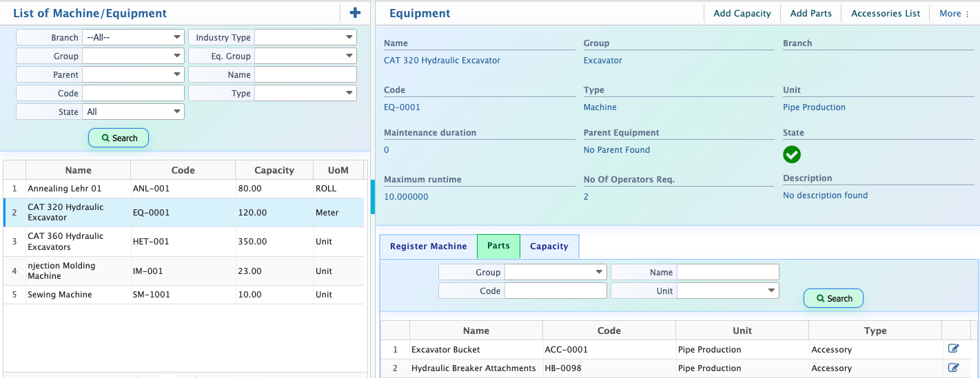Select the Annealing Lehr 01 row
Screen dimensions: 980x378
(183, 189)
